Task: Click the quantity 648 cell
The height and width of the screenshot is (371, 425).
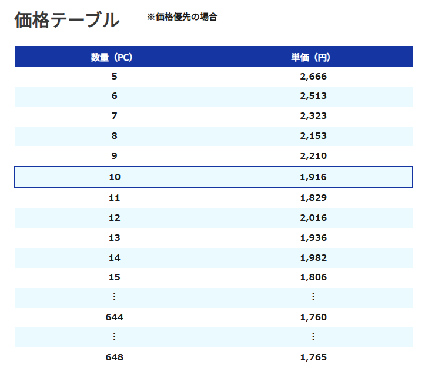Action: click(114, 357)
